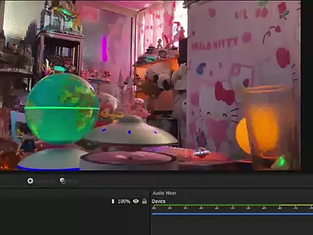
Task: Click the battery level icon beside 100%
Action: [113, 201]
